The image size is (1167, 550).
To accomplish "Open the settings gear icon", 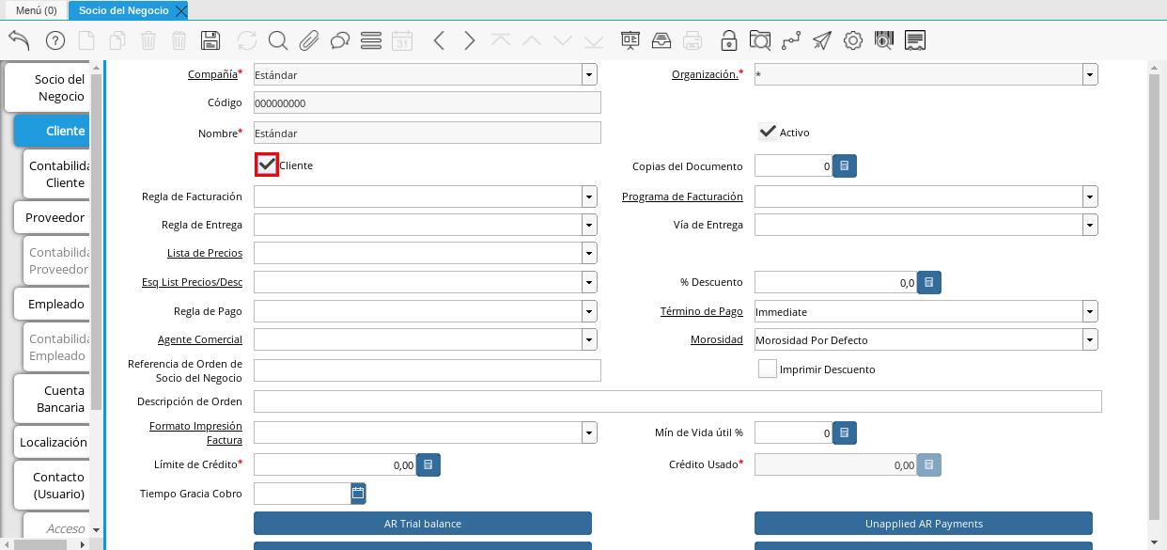I will [853, 40].
